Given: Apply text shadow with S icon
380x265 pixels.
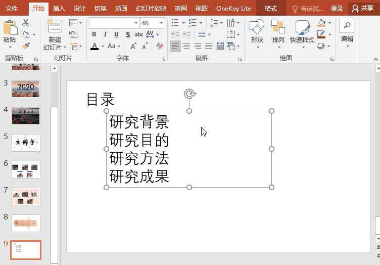Looking at the screenshot, I should (x=128, y=35).
